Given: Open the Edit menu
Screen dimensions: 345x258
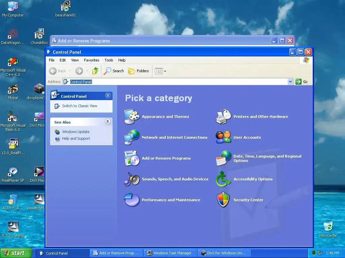Looking at the screenshot, I should 63,60.
